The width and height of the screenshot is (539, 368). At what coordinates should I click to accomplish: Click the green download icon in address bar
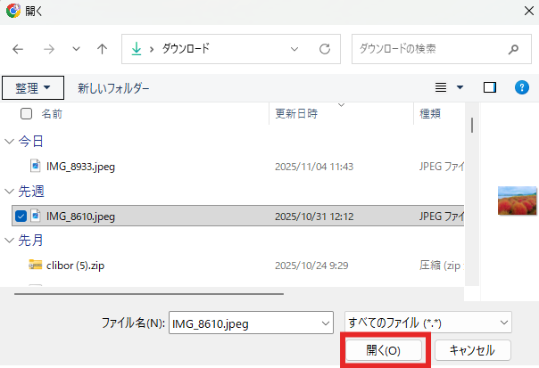(137, 49)
